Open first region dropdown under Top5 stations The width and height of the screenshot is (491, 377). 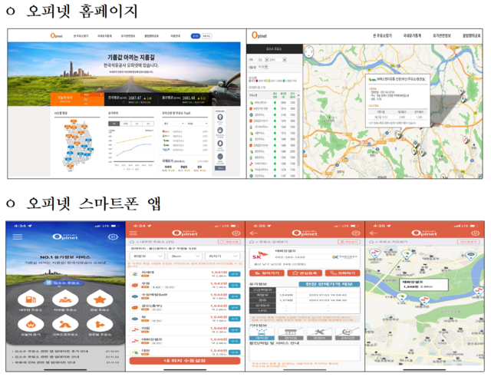click(x=173, y=124)
